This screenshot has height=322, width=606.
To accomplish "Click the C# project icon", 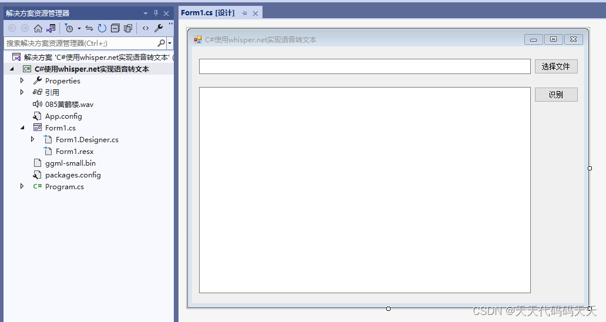I will coord(27,69).
